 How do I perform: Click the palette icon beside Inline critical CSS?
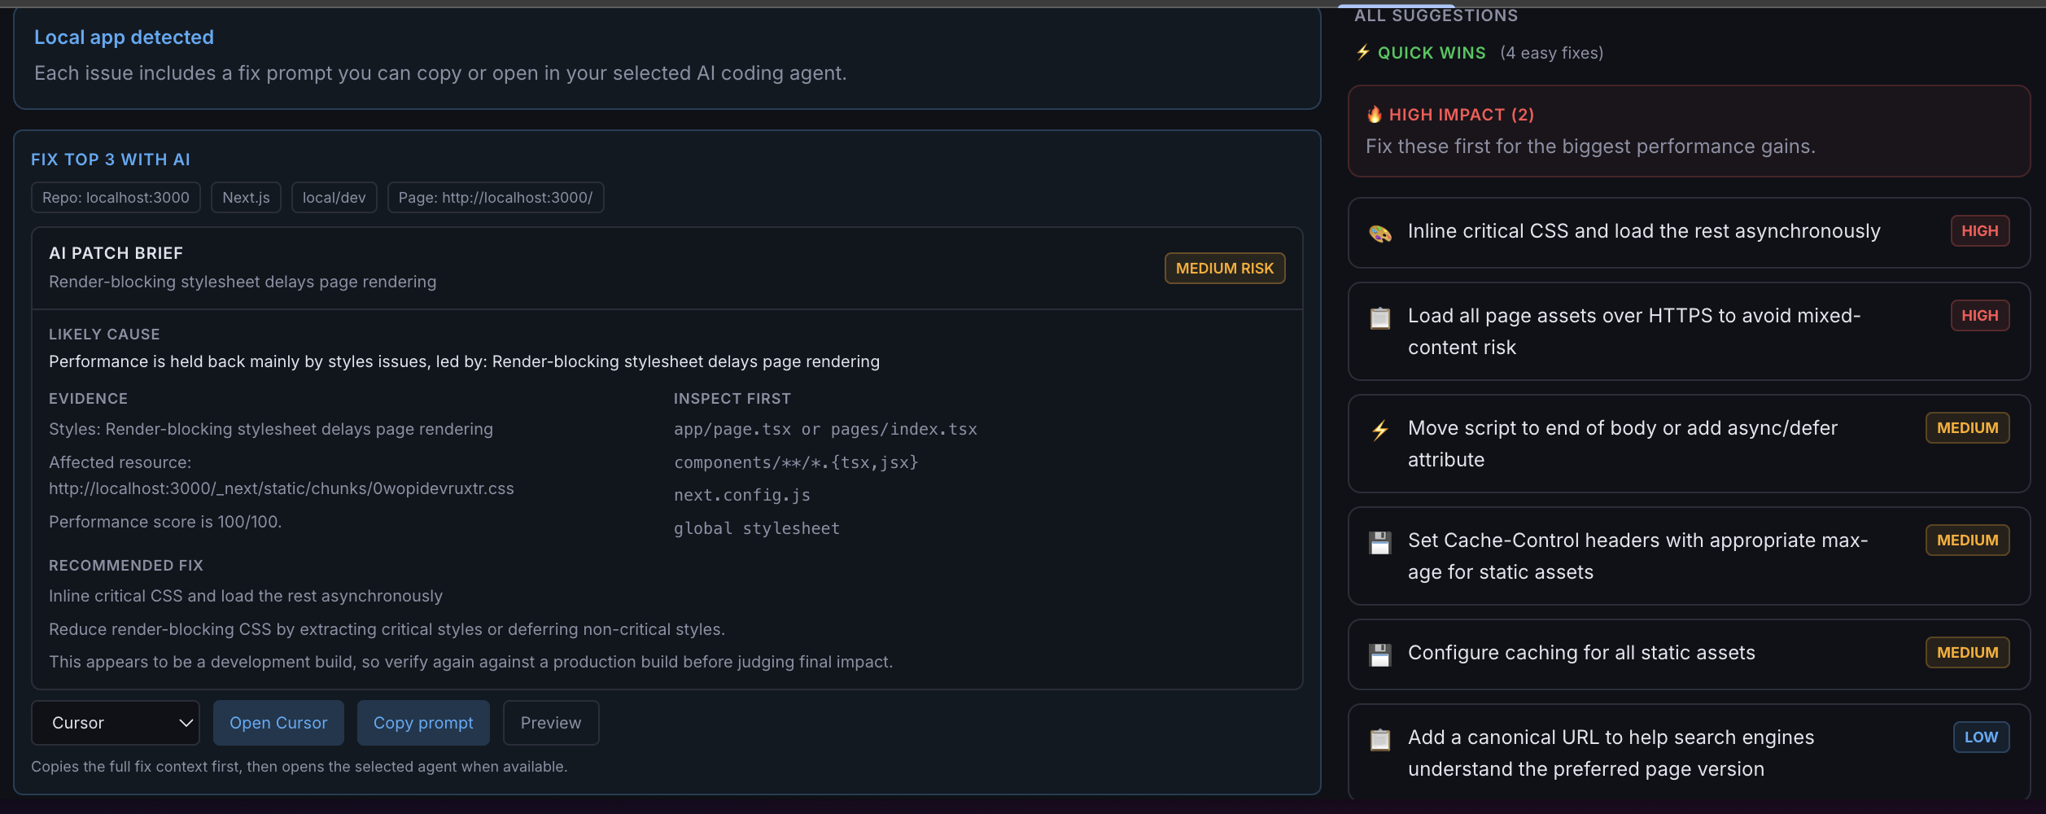pyautogui.click(x=1380, y=234)
